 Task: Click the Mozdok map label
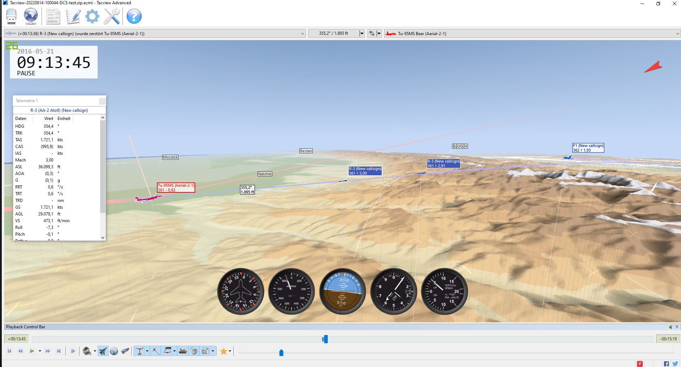pyautogui.click(x=170, y=157)
